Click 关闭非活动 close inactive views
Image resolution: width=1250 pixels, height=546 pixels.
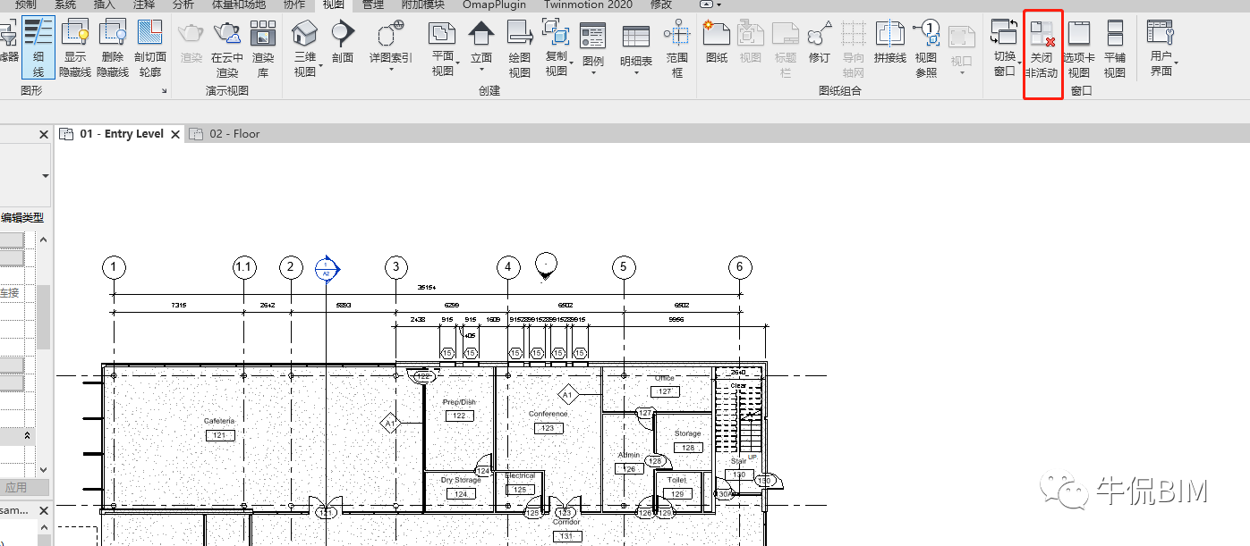pos(1042,49)
